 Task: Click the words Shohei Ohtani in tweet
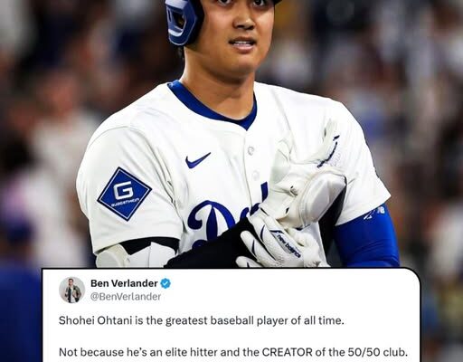(x=95, y=320)
